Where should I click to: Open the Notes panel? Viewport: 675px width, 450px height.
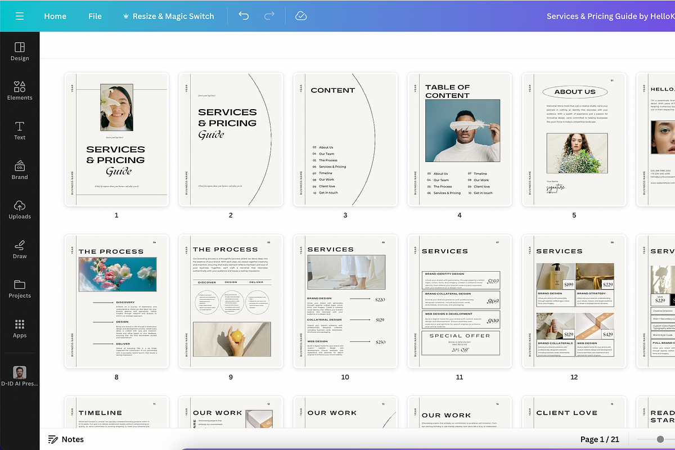tap(66, 439)
